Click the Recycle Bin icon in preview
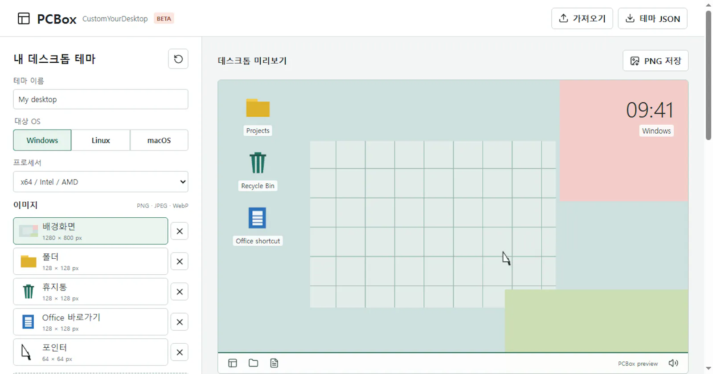The height and width of the screenshot is (374, 713). click(x=258, y=163)
